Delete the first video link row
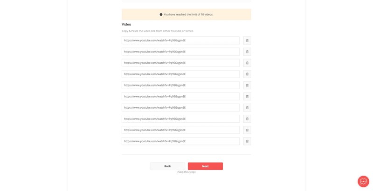This screenshot has width=373, height=191. pos(247,40)
